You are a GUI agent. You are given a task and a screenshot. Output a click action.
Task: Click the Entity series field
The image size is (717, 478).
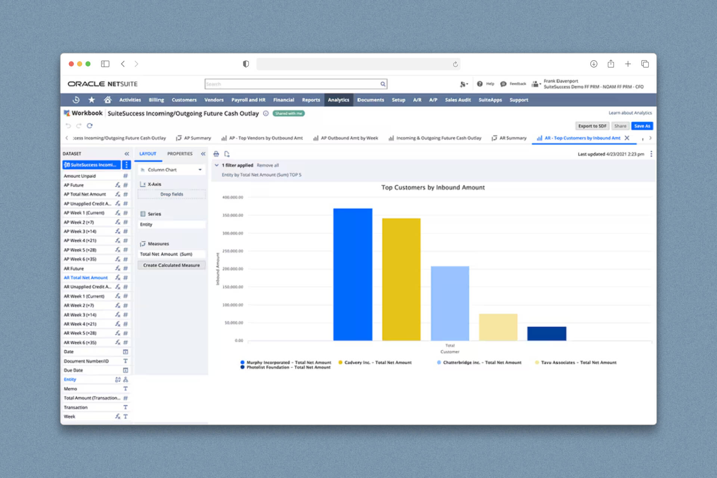click(172, 224)
